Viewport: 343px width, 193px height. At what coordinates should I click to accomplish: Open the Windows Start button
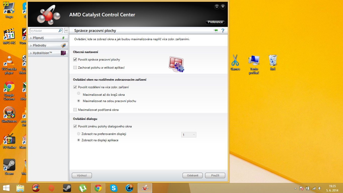point(6,188)
